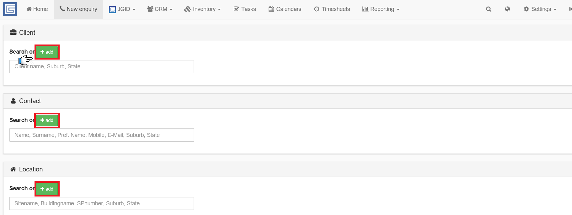
Task: Expand the JGID dropdown menu
Action: [x=122, y=9]
